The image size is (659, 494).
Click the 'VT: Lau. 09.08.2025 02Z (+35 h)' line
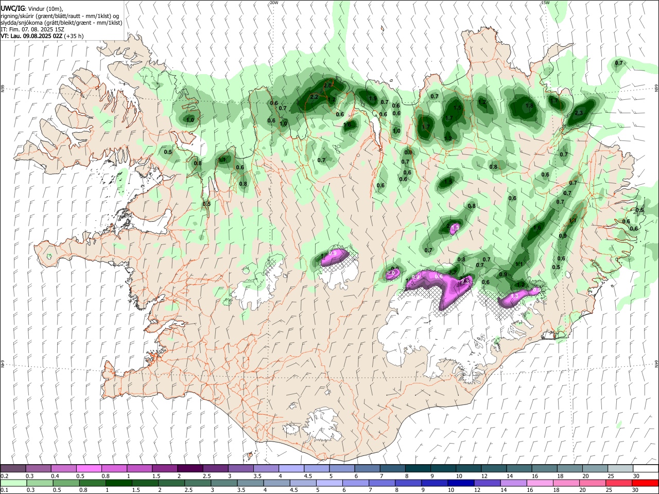pos(42,36)
